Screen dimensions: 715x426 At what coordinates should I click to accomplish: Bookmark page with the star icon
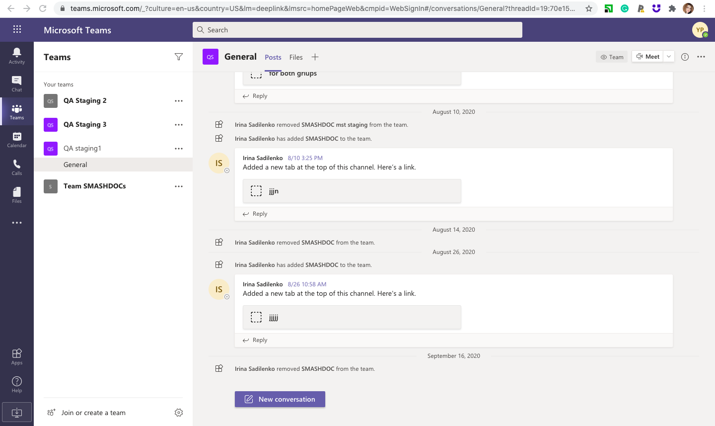click(x=588, y=8)
